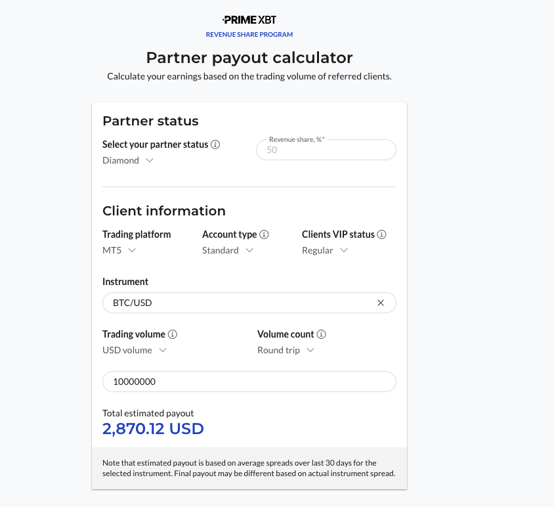Click info icon beside Clients VIP status
The height and width of the screenshot is (507, 554).
pyautogui.click(x=381, y=234)
